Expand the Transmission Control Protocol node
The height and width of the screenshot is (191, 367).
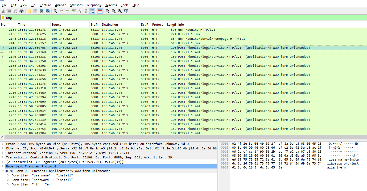3,157
